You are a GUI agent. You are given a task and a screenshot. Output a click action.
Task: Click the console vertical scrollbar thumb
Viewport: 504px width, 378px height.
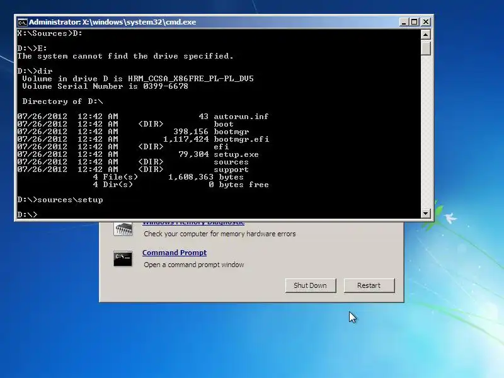pyautogui.click(x=426, y=48)
